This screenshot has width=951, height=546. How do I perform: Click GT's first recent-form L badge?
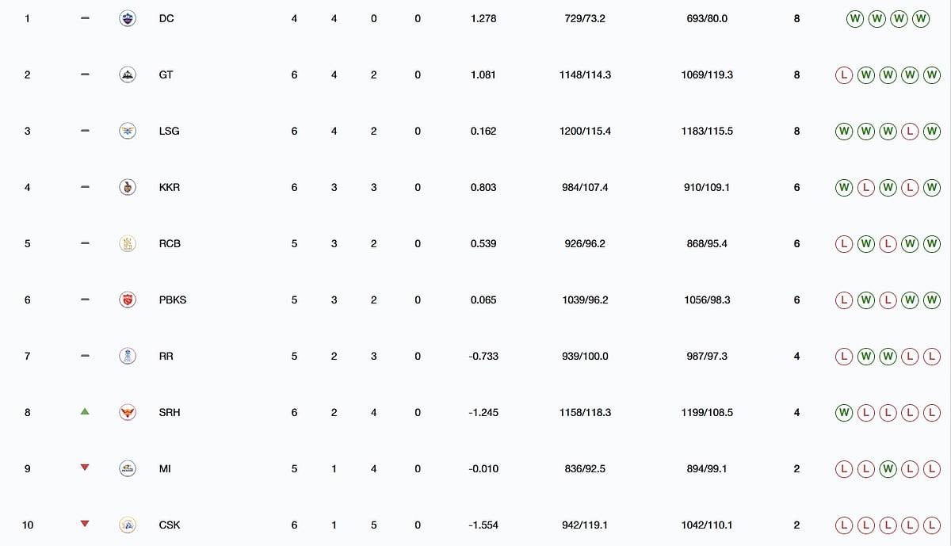[845, 74]
